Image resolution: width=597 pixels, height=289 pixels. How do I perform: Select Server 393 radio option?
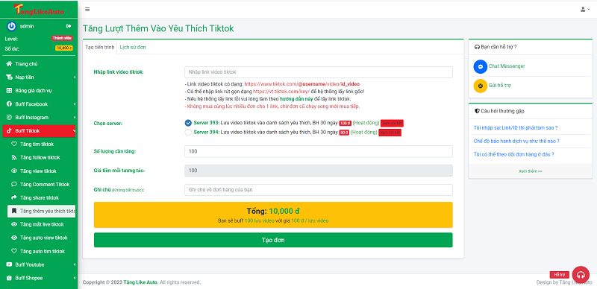click(188, 123)
